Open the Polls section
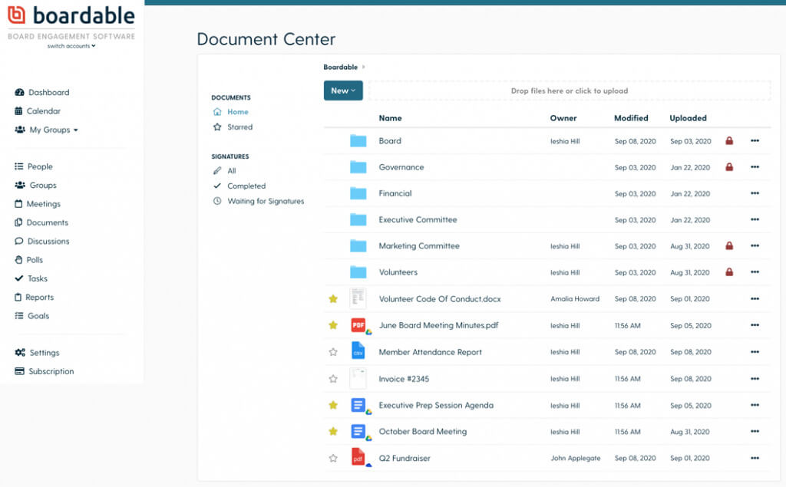The height and width of the screenshot is (487, 786). coord(34,260)
